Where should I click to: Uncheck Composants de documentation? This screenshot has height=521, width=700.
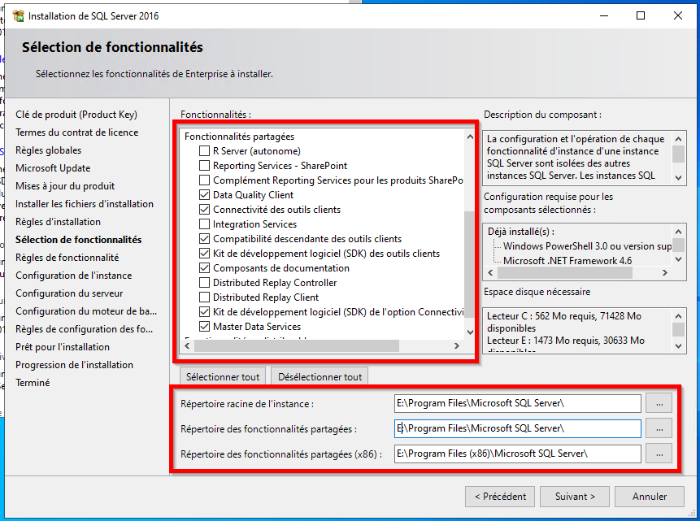[x=204, y=268]
